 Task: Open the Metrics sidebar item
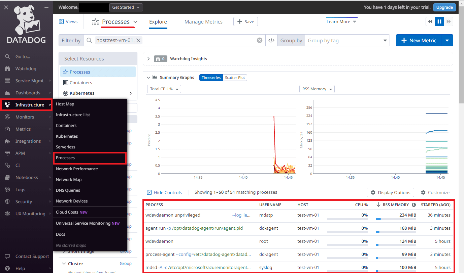coord(23,129)
